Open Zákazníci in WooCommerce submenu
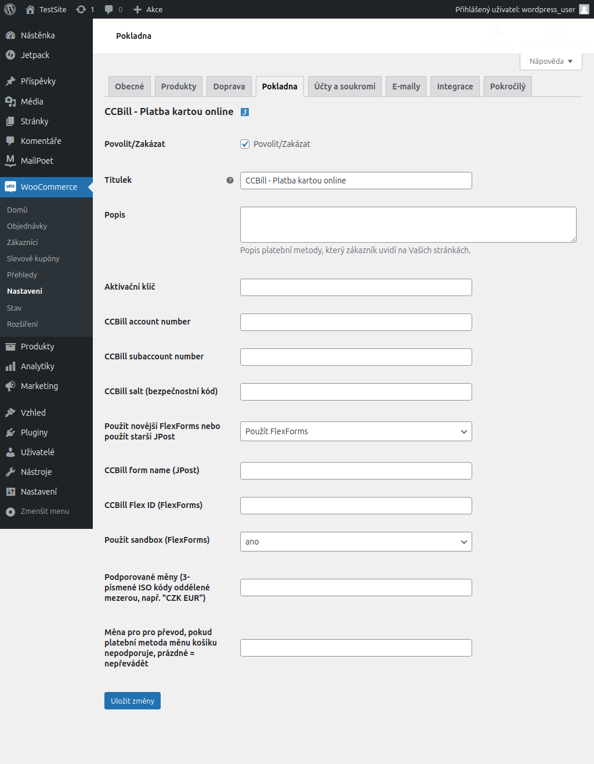This screenshot has height=764, width=594. 22,242
